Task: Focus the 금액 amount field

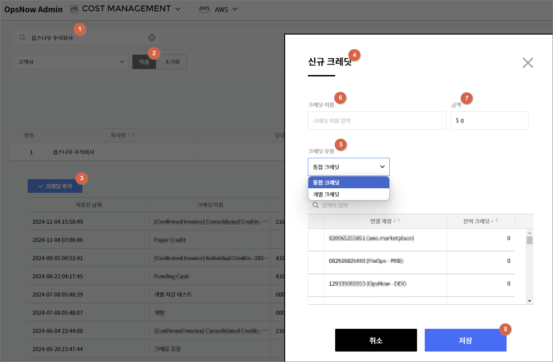Action: coord(490,121)
